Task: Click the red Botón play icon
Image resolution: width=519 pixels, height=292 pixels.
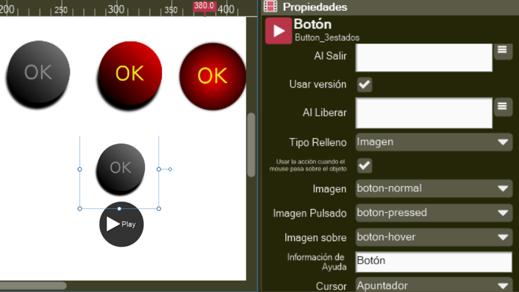Action: (x=278, y=31)
